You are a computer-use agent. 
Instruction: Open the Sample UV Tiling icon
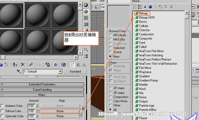(x=86, y=24)
